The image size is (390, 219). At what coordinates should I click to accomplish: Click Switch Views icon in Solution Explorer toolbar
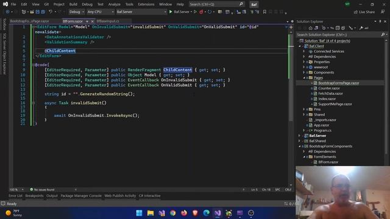pyautogui.click(x=316, y=28)
